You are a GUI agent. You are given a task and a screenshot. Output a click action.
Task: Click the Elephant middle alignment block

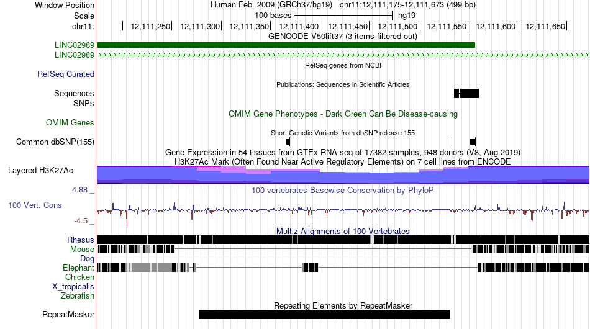point(310,268)
